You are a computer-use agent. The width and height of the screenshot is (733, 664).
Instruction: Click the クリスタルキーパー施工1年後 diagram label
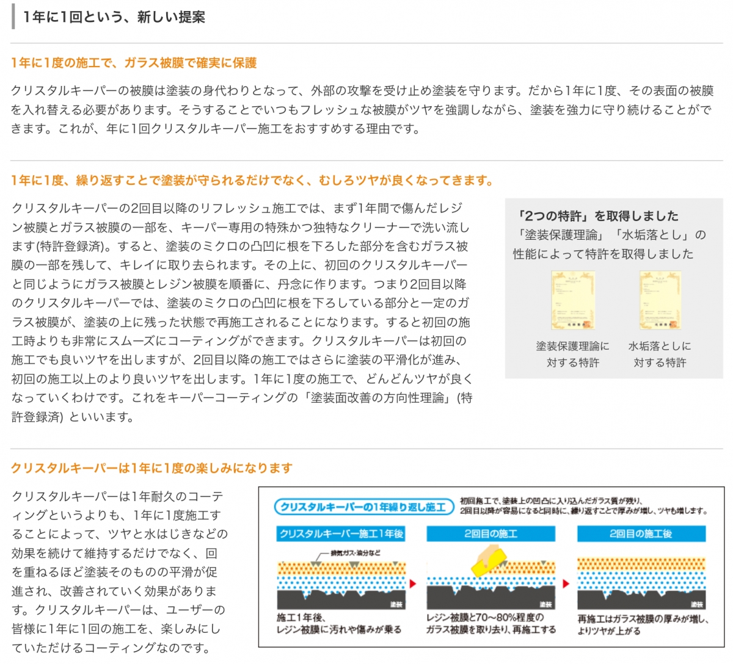[341, 534]
